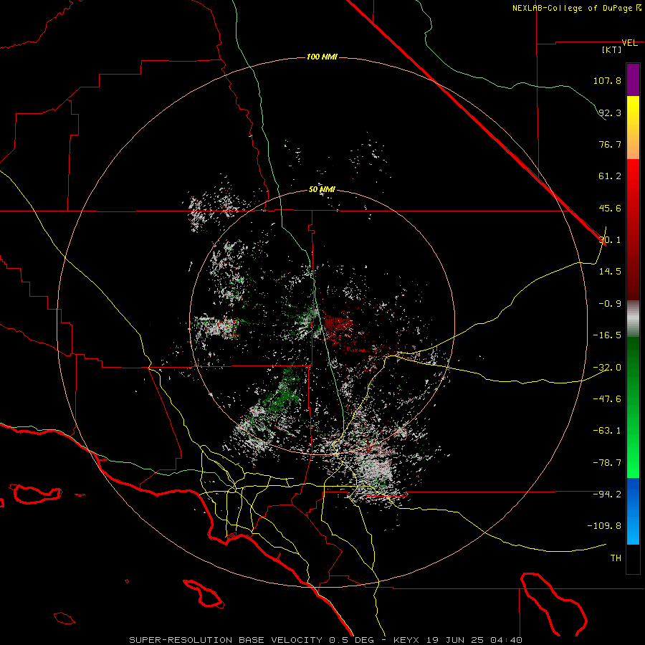
Task: Pick the yellow-orange segment of velocity color bar
Action: [633, 128]
